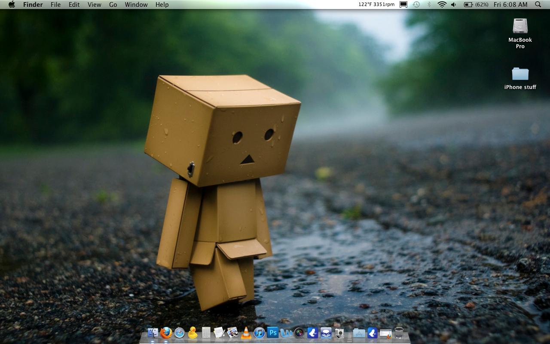Open the Go menu
The width and height of the screenshot is (550, 344).
(113, 5)
